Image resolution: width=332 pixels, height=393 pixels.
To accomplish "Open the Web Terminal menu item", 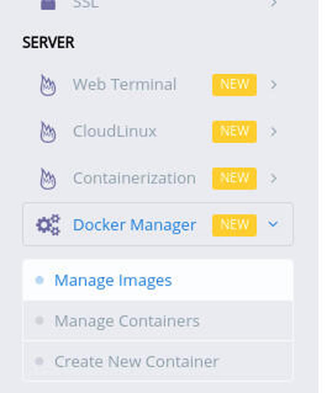I will 158,85.
